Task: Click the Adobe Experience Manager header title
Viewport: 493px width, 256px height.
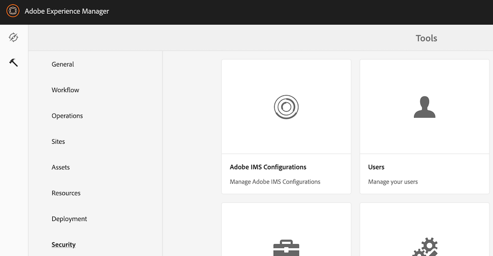Action: point(67,11)
